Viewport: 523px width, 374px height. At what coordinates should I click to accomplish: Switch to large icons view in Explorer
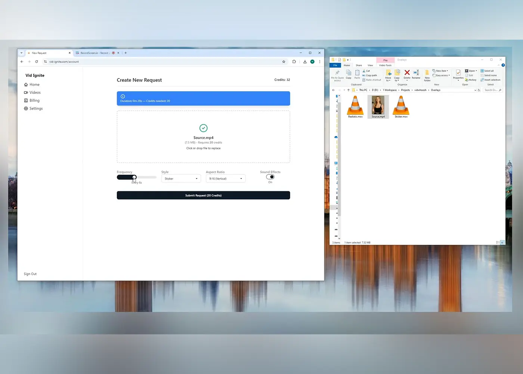pos(502,242)
